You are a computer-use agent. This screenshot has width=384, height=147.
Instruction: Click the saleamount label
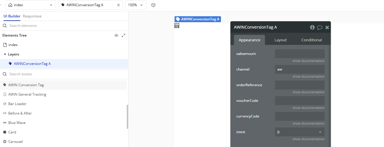[246, 54]
